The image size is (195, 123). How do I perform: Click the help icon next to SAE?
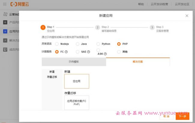88,52
